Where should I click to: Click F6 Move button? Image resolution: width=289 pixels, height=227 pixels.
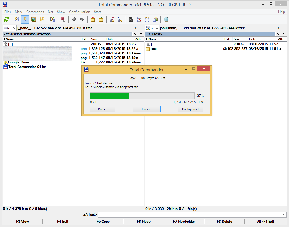144,221
